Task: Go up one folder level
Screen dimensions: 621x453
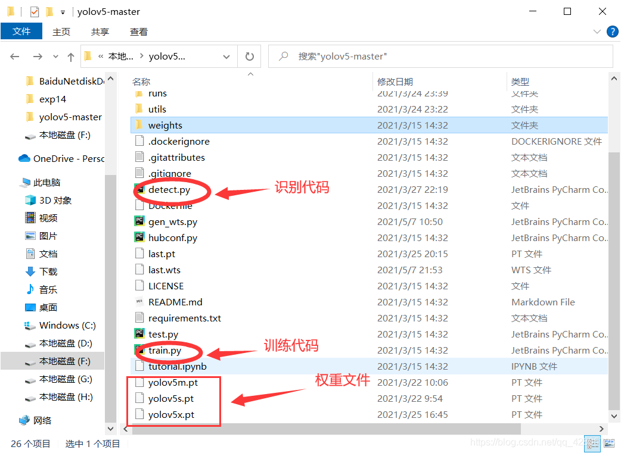Action: coord(71,57)
